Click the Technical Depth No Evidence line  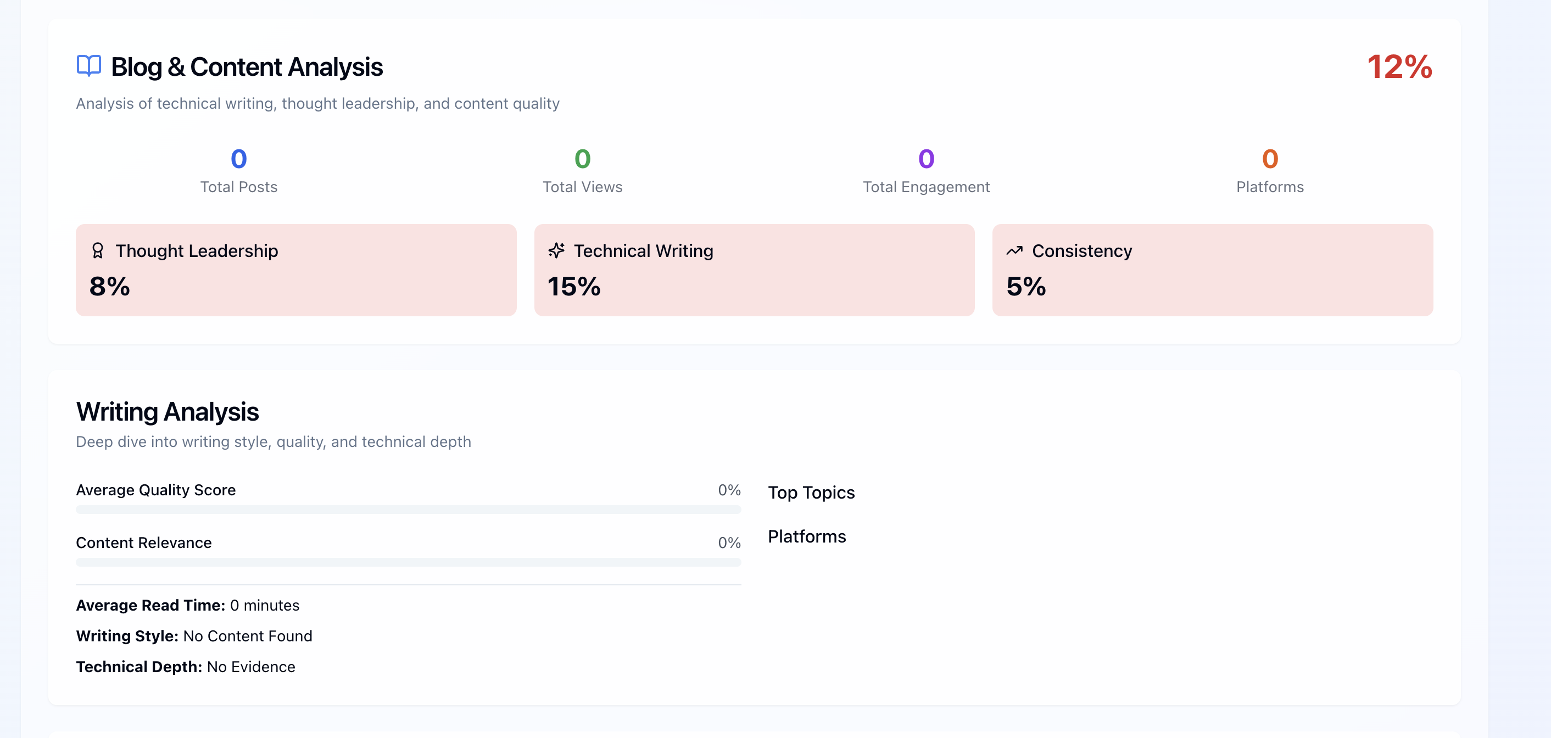click(186, 667)
